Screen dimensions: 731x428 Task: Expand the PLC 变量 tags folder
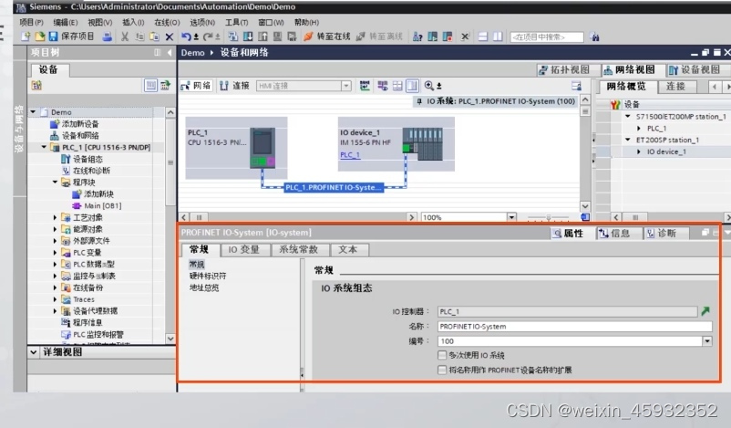pos(55,253)
